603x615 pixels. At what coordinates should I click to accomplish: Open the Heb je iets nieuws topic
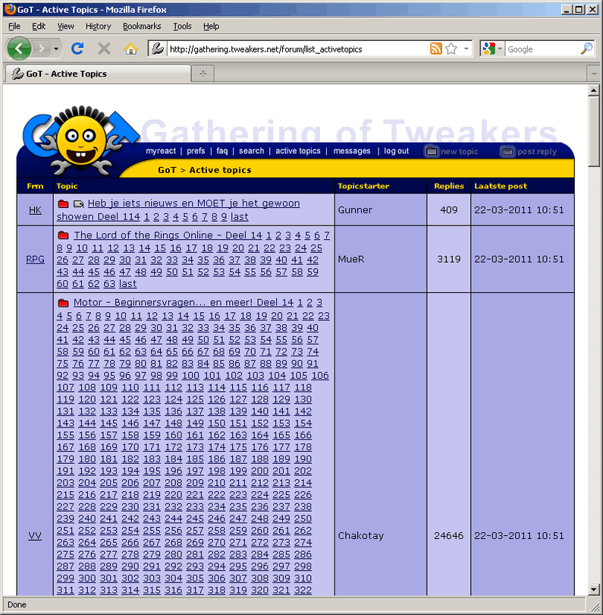pos(179,210)
